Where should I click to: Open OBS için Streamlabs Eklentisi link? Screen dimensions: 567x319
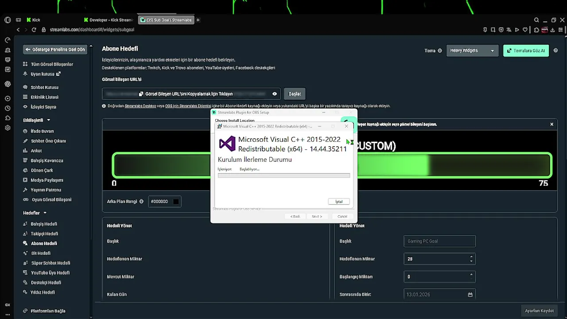tap(188, 106)
